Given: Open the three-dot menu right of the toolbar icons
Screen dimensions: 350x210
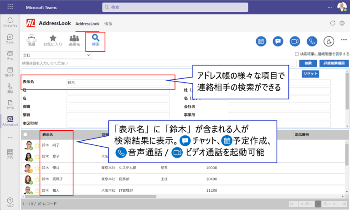Looking at the screenshot, I should point(343,40).
